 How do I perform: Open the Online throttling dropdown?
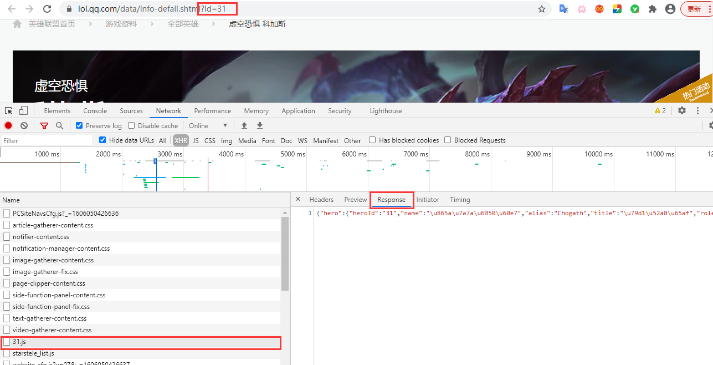point(208,126)
